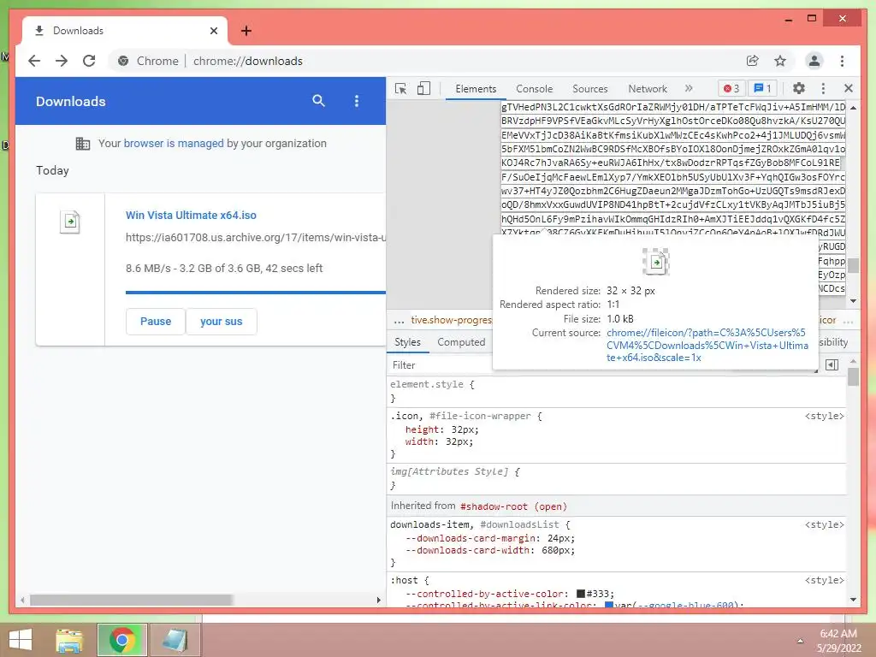Select the Computed sub-tab
The height and width of the screenshot is (657, 876).
pyautogui.click(x=461, y=342)
